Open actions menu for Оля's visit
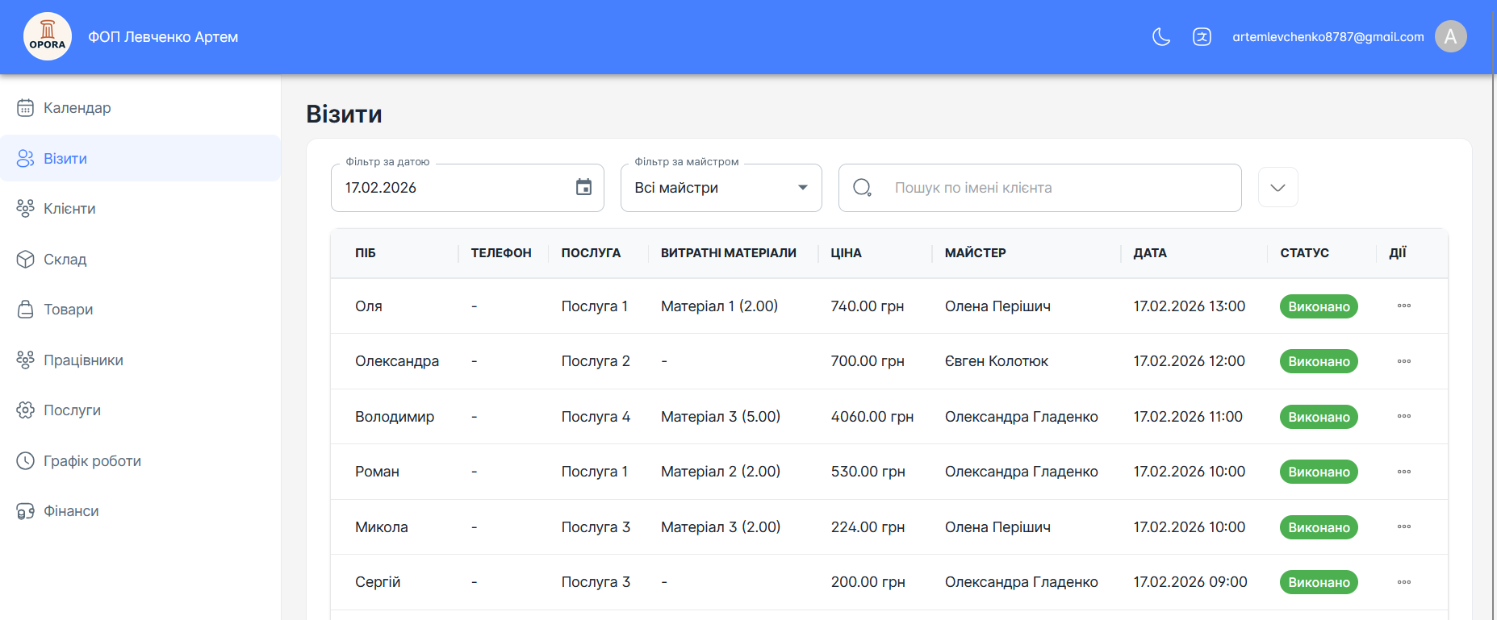Screen dimensions: 1497x620 (x=1404, y=306)
